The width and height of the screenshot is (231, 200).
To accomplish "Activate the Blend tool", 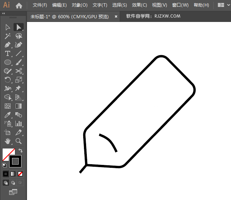I will 19,115.
